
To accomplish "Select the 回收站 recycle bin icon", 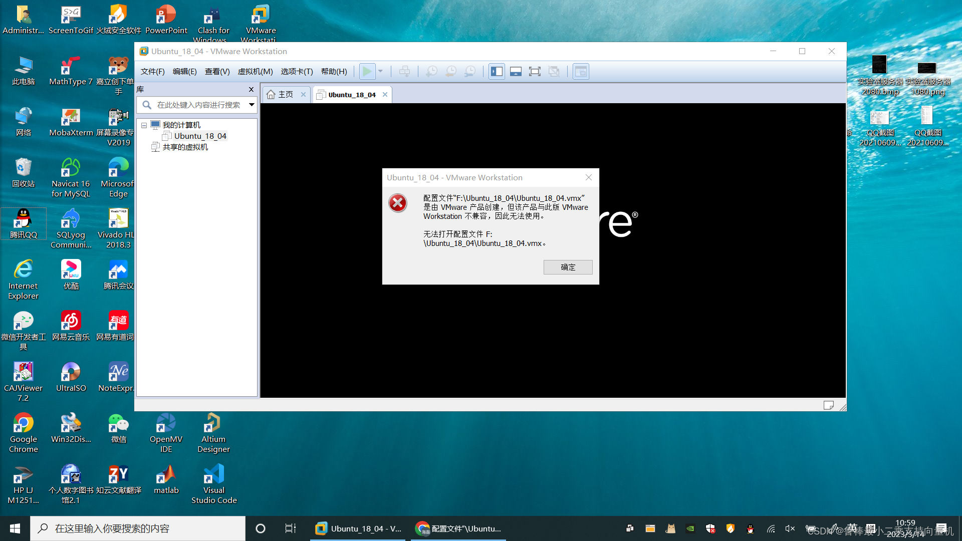I will point(23,173).
